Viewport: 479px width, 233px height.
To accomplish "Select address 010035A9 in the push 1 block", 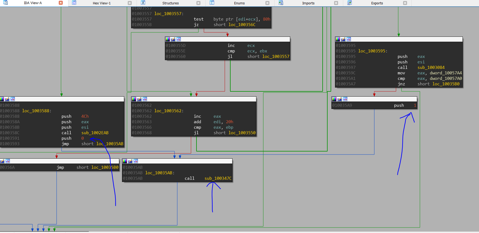I will click(x=342, y=105).
